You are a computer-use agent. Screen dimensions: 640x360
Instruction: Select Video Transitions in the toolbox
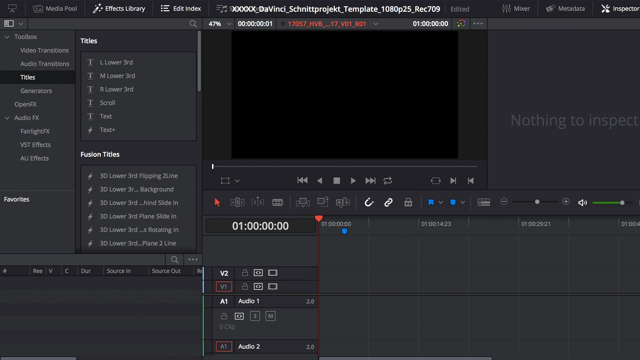44,50
